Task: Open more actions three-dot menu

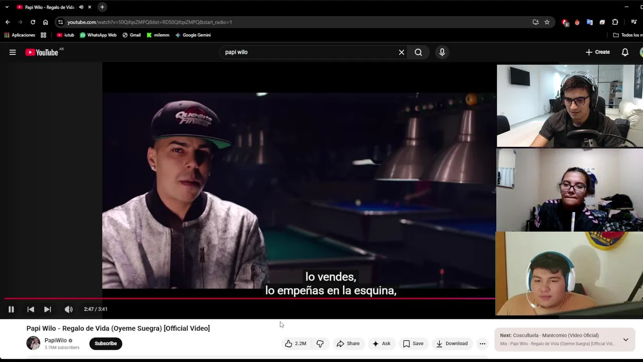Action: coord(482,343)
